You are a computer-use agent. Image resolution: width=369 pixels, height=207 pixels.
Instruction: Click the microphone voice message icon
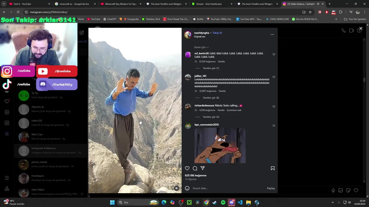(x=333, y=190)
